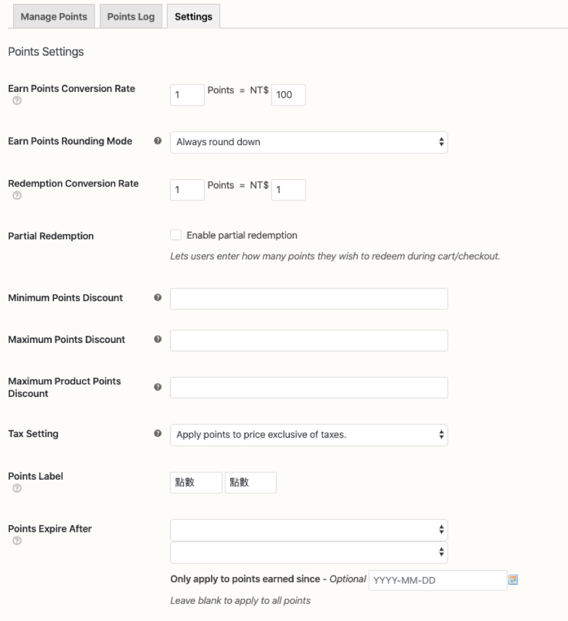Click the Minimum Points Discount field
The image size is (568, 621).
pyautogui.click(x=308, y=298)
